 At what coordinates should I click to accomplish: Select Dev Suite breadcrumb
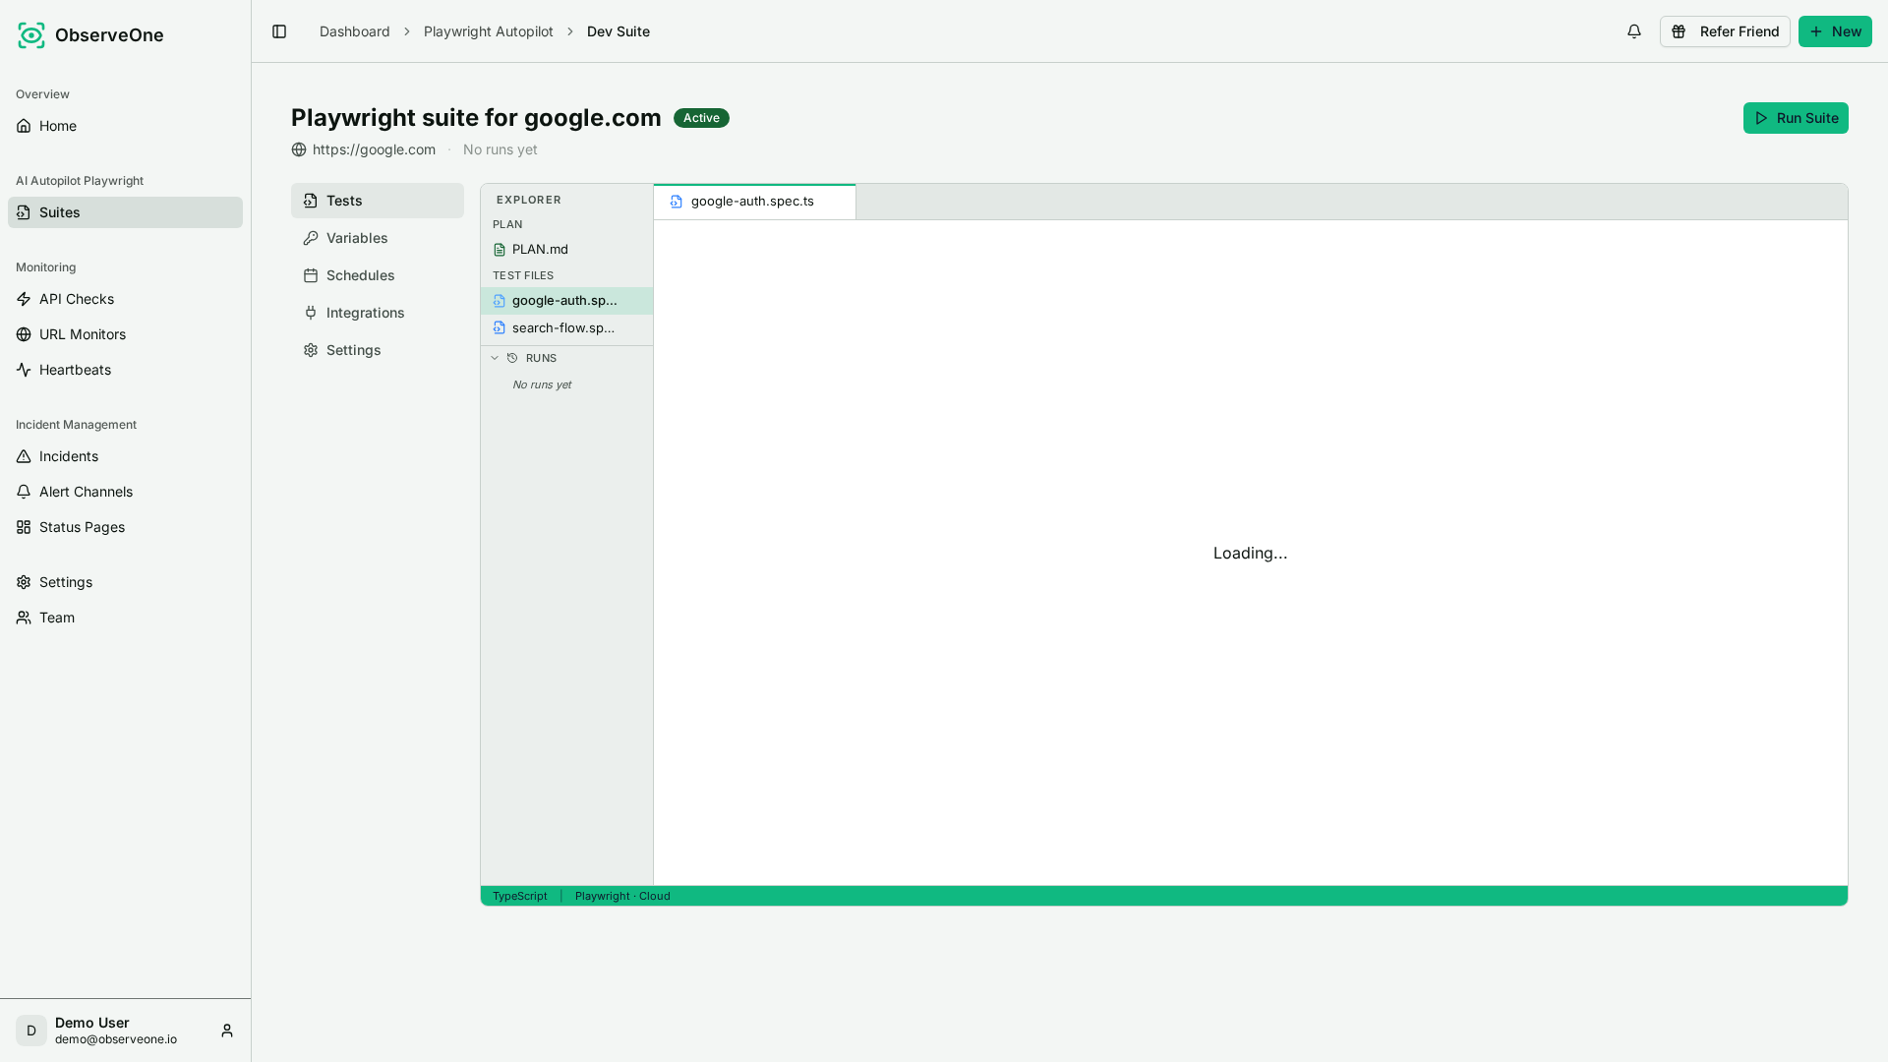[618, 31]
